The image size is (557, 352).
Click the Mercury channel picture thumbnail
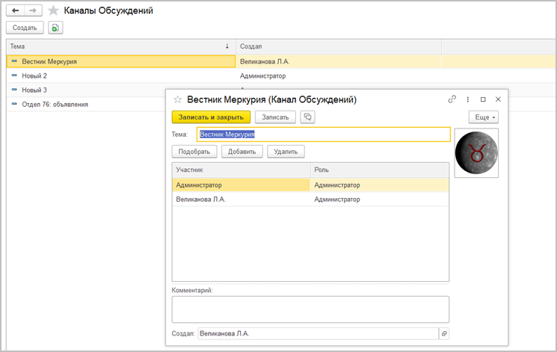pyautogui.click(x=476, y=152)
